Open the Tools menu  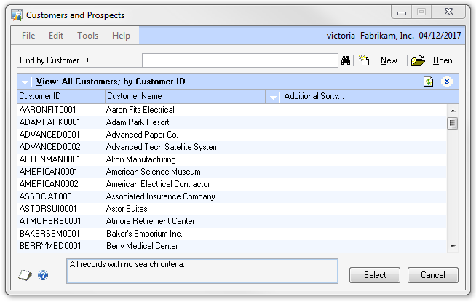pyautogui.click(x=87, y=36)
